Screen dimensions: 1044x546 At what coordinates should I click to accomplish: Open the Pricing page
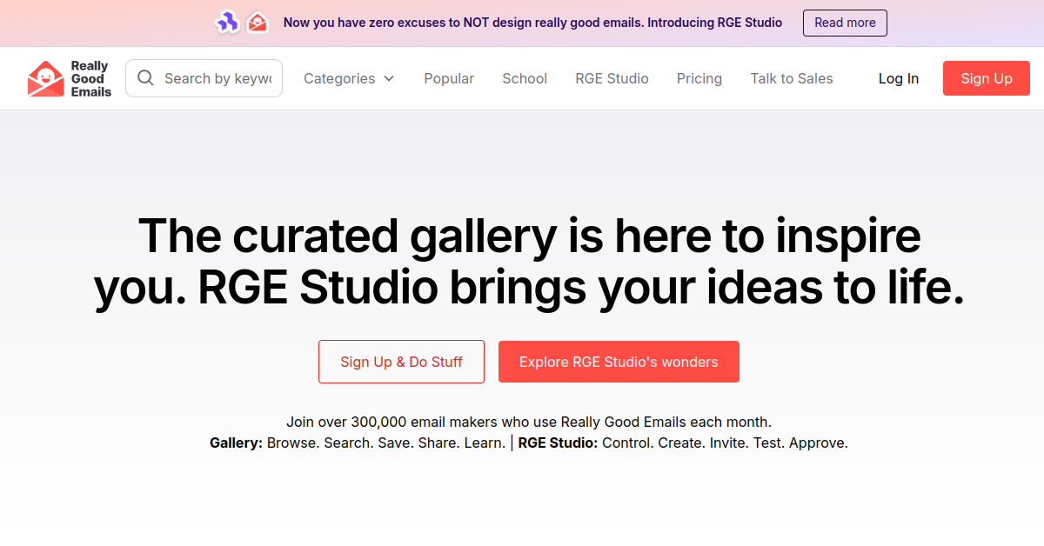(x=699, y=78)
